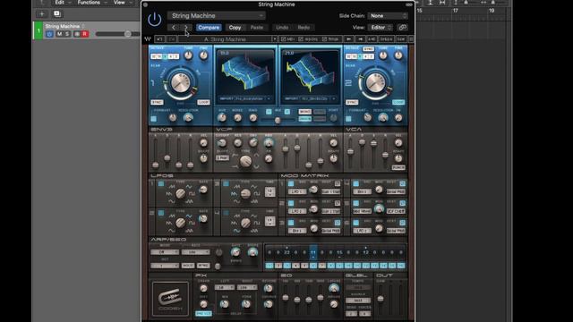This screenshot has width=573, height=322.
Task: Click the Undo button in plugin header
Action: pos(282,28)
